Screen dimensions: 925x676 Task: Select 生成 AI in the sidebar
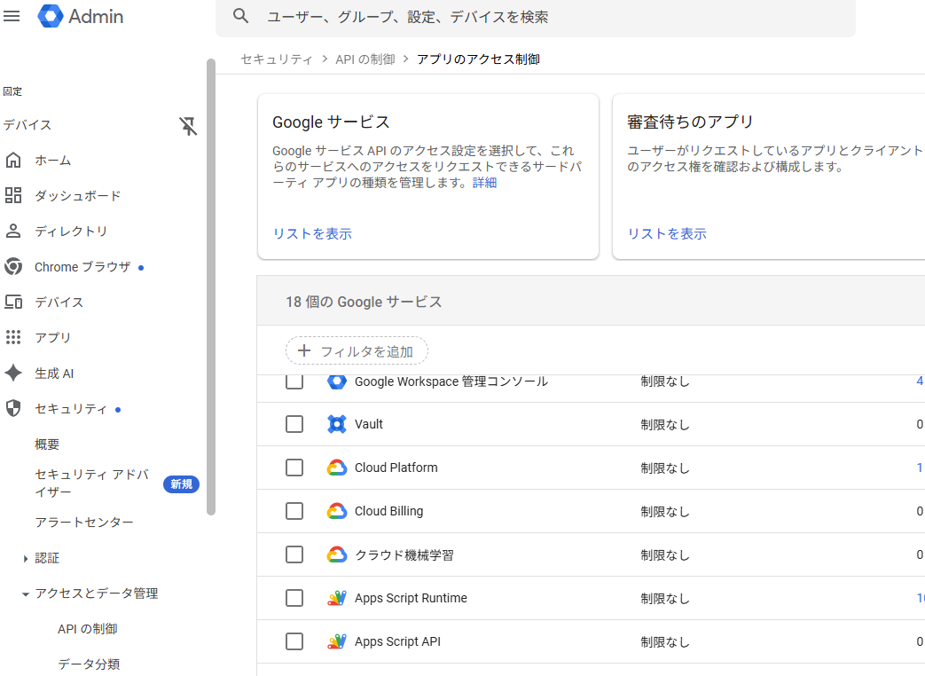click(x=54, y=373)
